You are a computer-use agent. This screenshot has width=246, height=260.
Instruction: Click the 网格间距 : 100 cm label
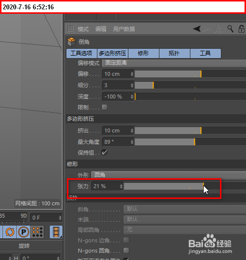tap(37, 203)
